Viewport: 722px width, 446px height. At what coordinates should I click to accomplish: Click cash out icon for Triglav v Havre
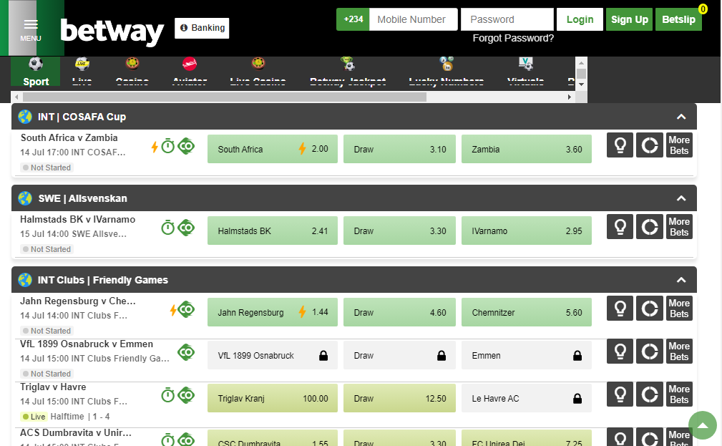click(187, 395)
